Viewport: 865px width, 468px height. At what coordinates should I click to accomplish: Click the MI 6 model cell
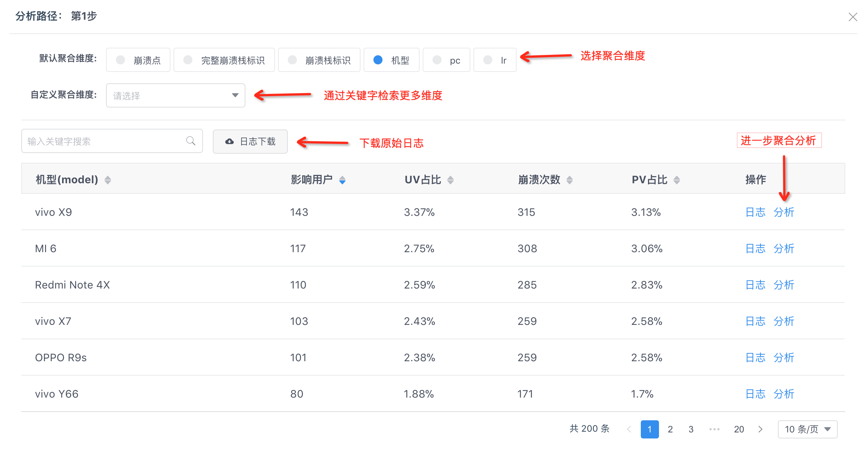45,248
